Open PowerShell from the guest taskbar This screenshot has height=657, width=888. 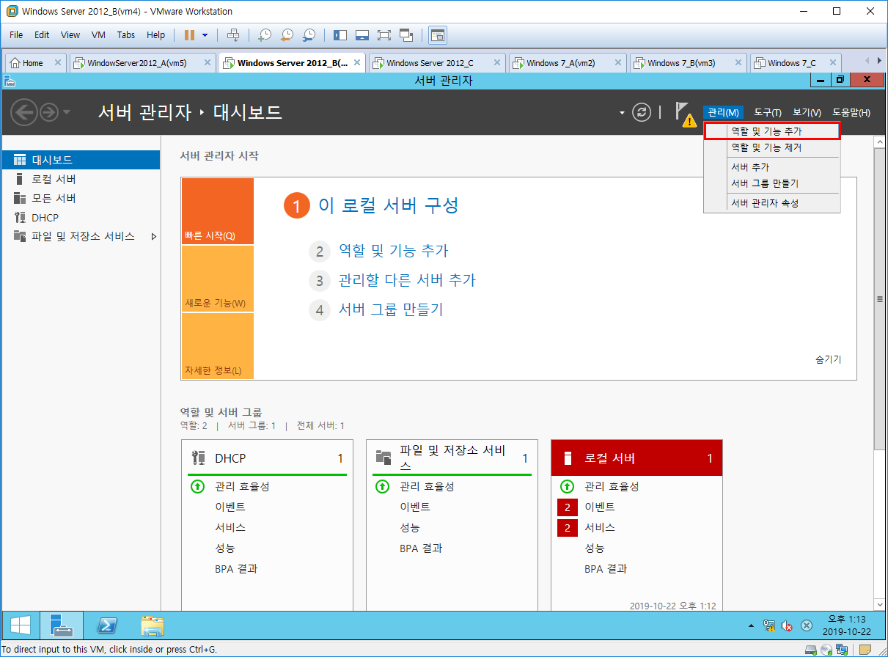(107, 625)
